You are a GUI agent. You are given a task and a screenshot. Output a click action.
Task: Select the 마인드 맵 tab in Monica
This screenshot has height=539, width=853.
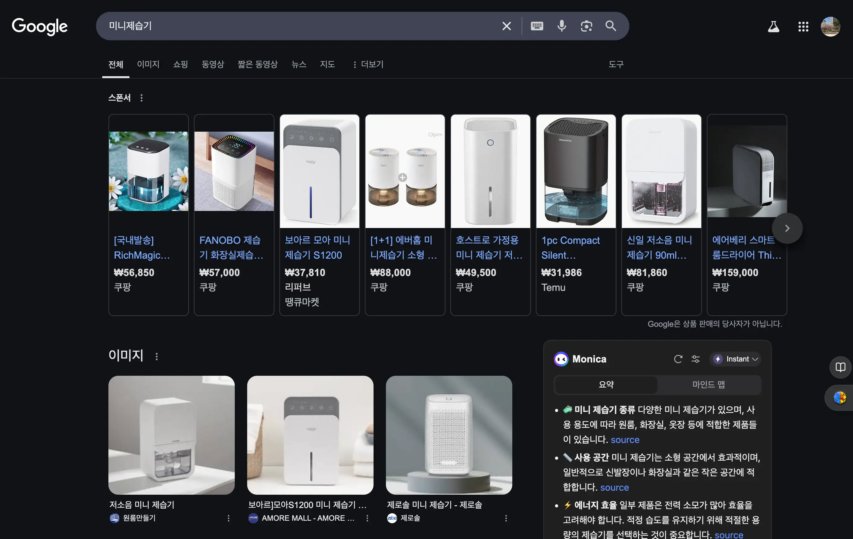(x=708, y=384)
